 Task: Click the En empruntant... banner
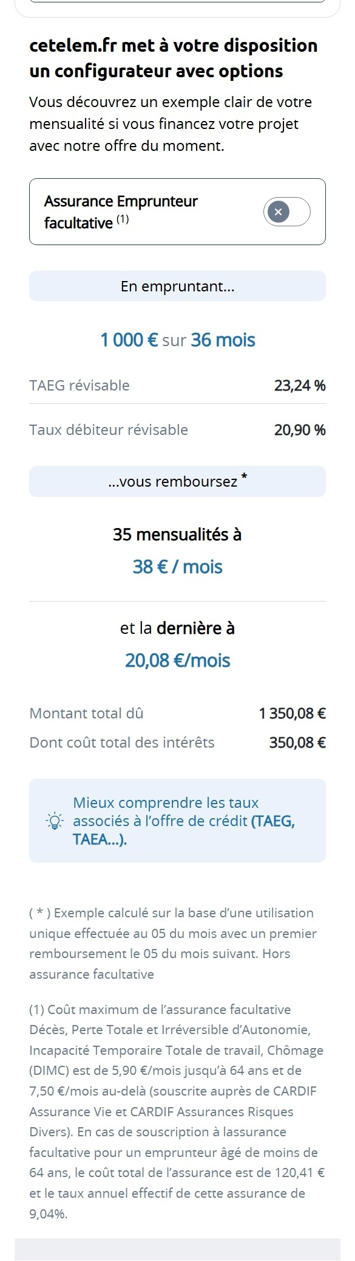tap(177, 286)
